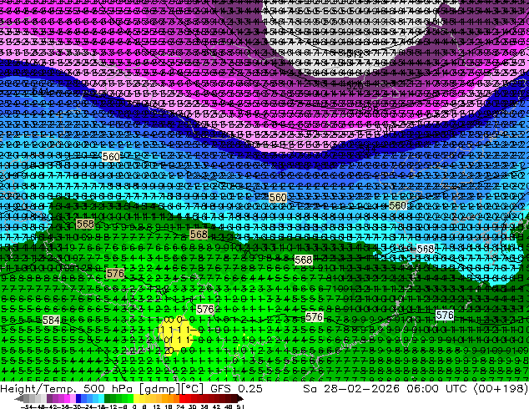Click the dark blue swatch in the legend
Screen dimensions: 529x409
tap(78, 398)
